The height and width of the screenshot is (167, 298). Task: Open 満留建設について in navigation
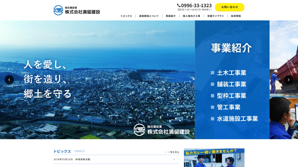pos(149,16)
